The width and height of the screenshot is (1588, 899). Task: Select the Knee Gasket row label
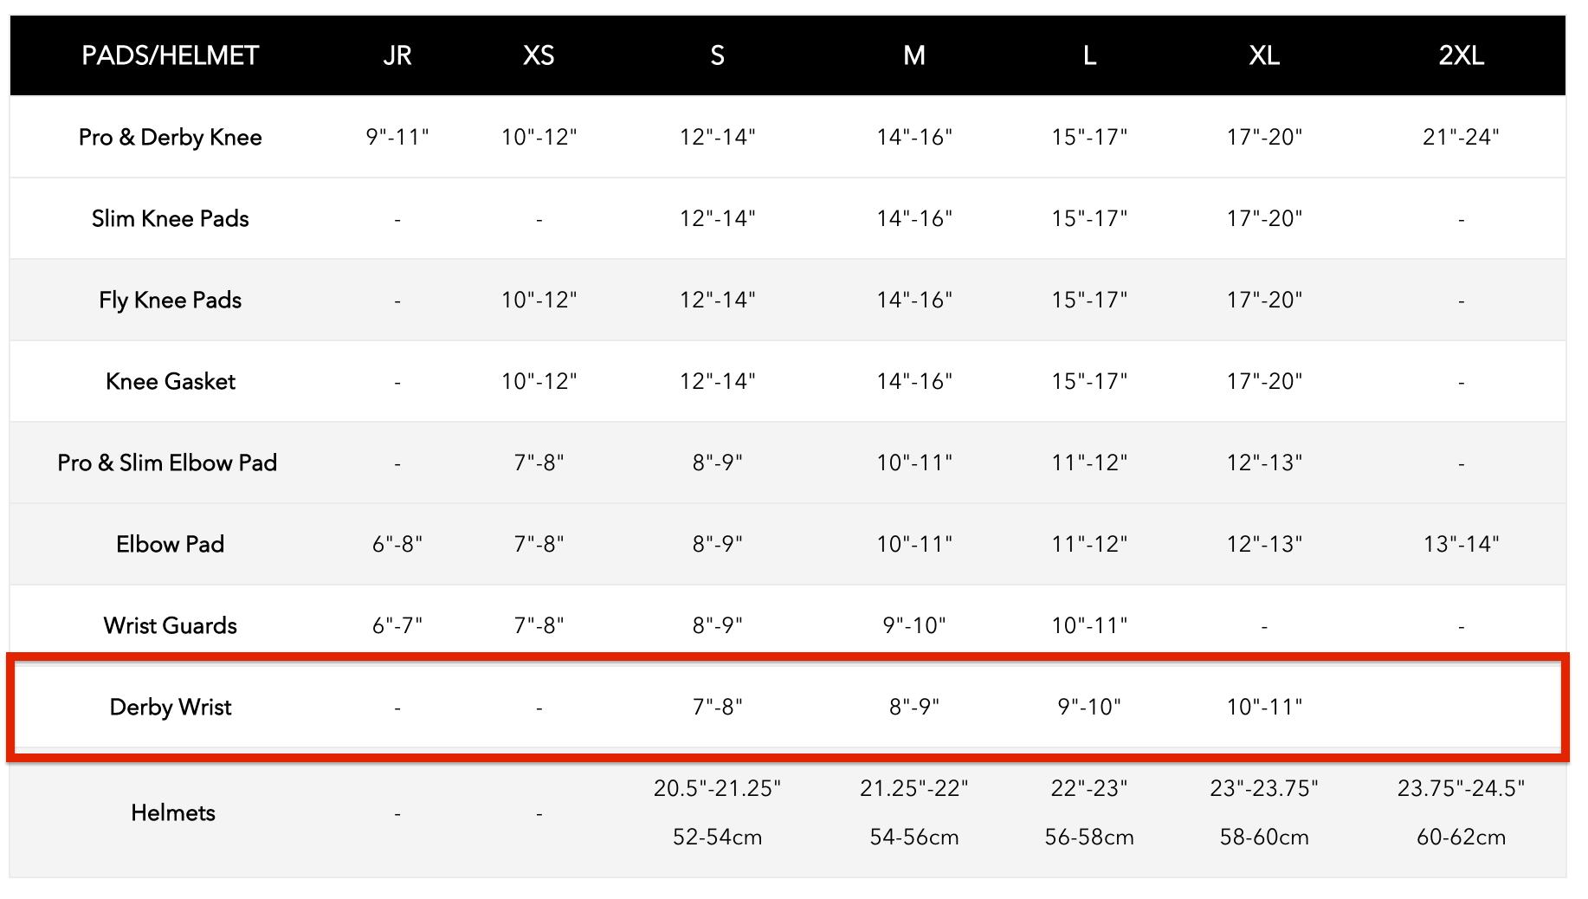170,381
